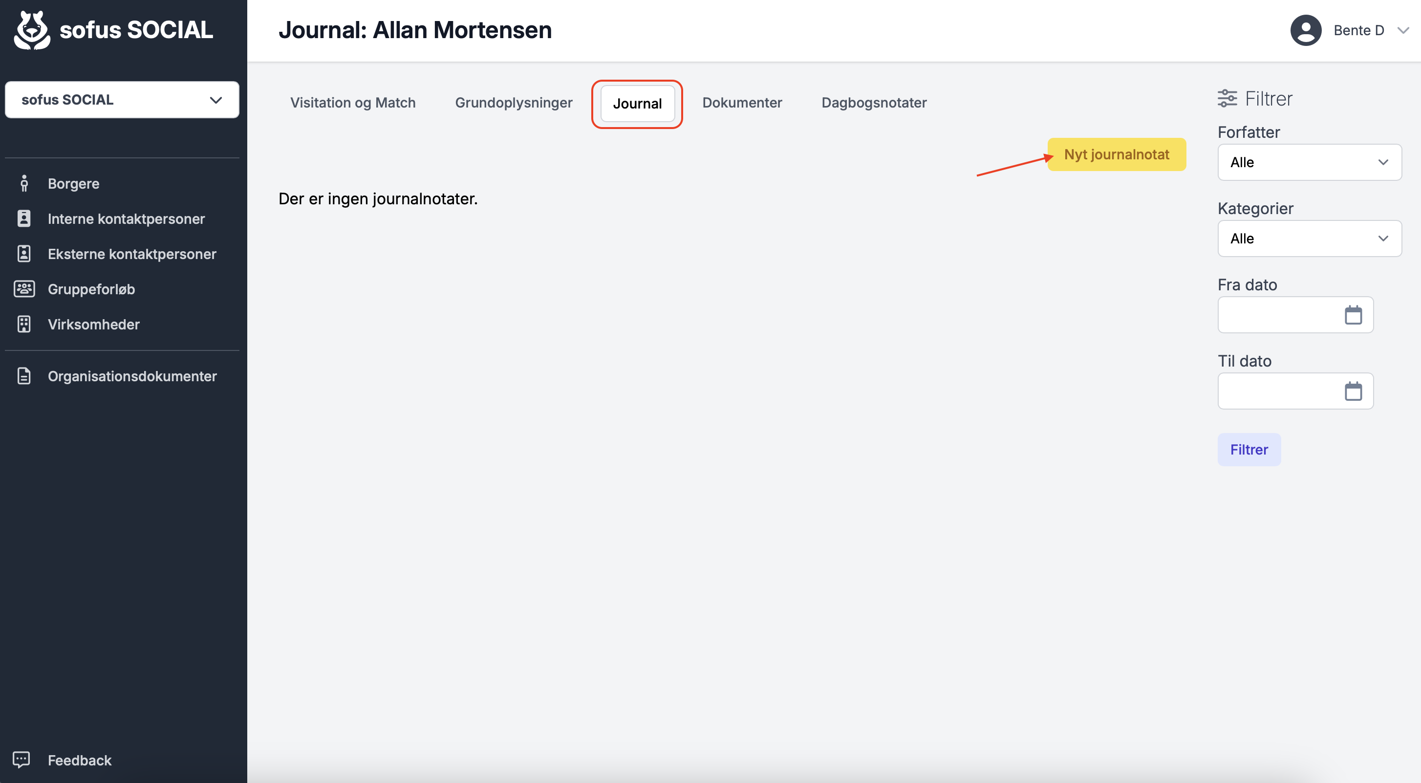
Task: Click the Virksomheder building icon
Action: pyautogui.click(x=24, y=324)
